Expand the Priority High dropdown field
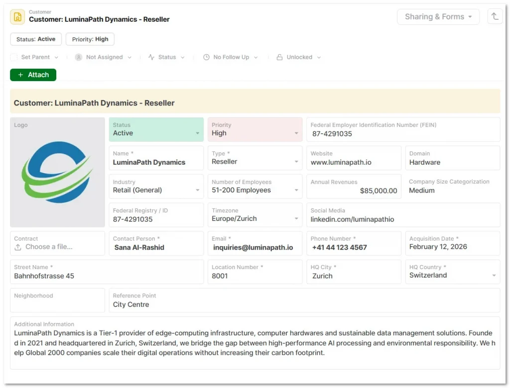The width and height of the screenshot is (510, 388). click(x=296, y=133)
